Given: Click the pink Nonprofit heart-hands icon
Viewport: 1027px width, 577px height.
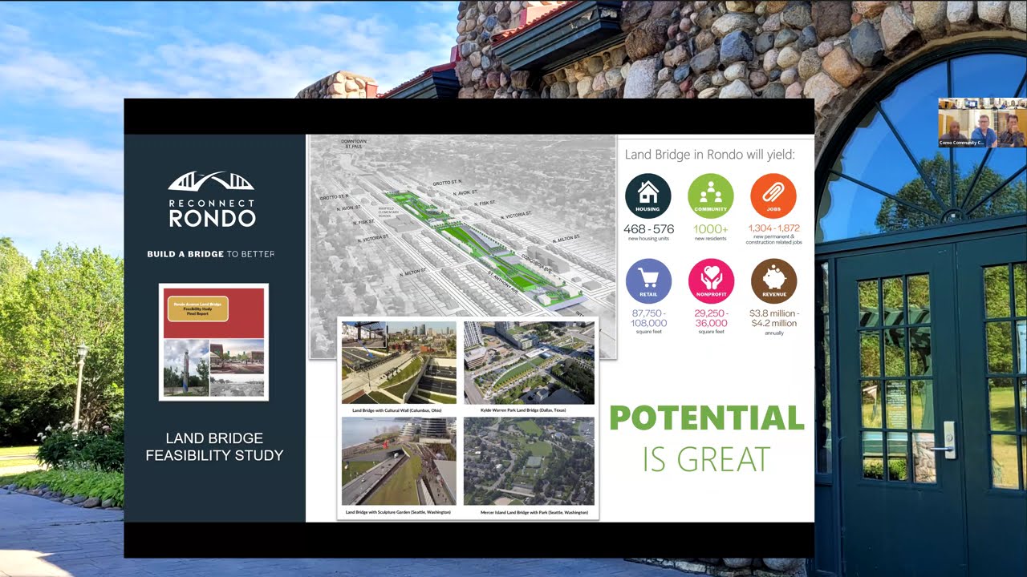Looking at the screenshot, I should click(x=710, y=281).
